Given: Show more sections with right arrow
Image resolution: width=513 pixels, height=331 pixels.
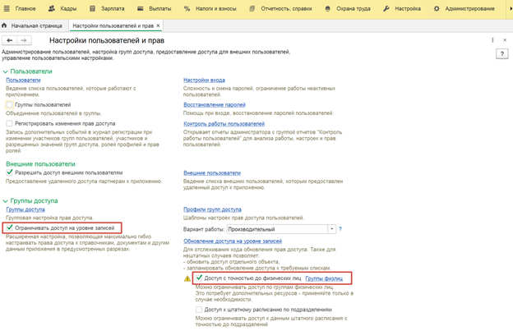Looking at the screenshot, I should coord(511,8).
